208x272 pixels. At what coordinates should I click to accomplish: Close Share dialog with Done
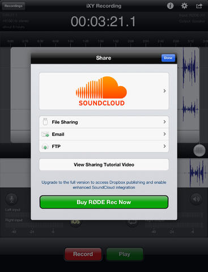tap(168, 58)
